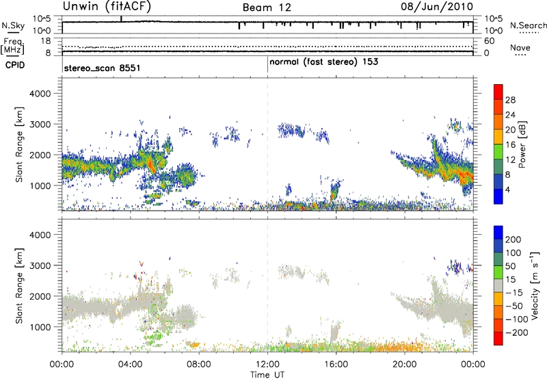This screenshot has height=379, width=547.
Task: Click the 'Unwin (fitACF)' title text
Action: point(107,6)
